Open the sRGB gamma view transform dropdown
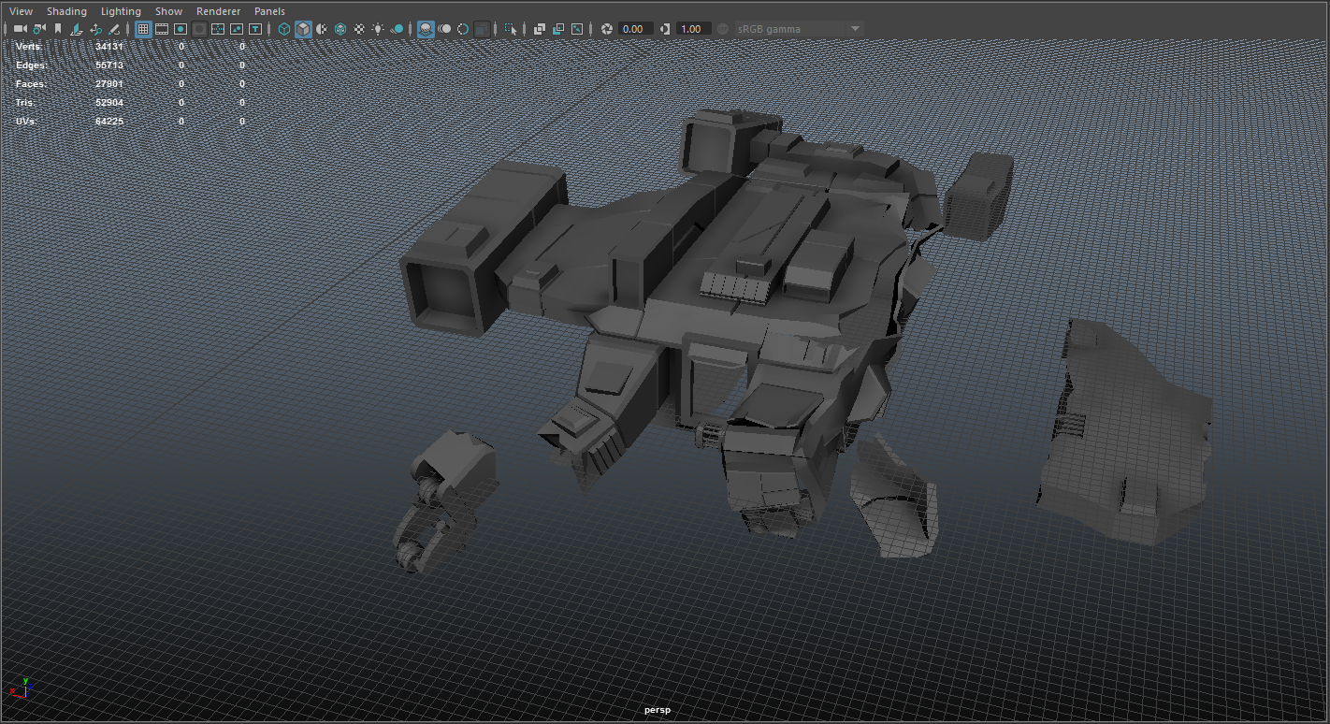Viewport: 1330px width, 724px height. pos(798,29)
